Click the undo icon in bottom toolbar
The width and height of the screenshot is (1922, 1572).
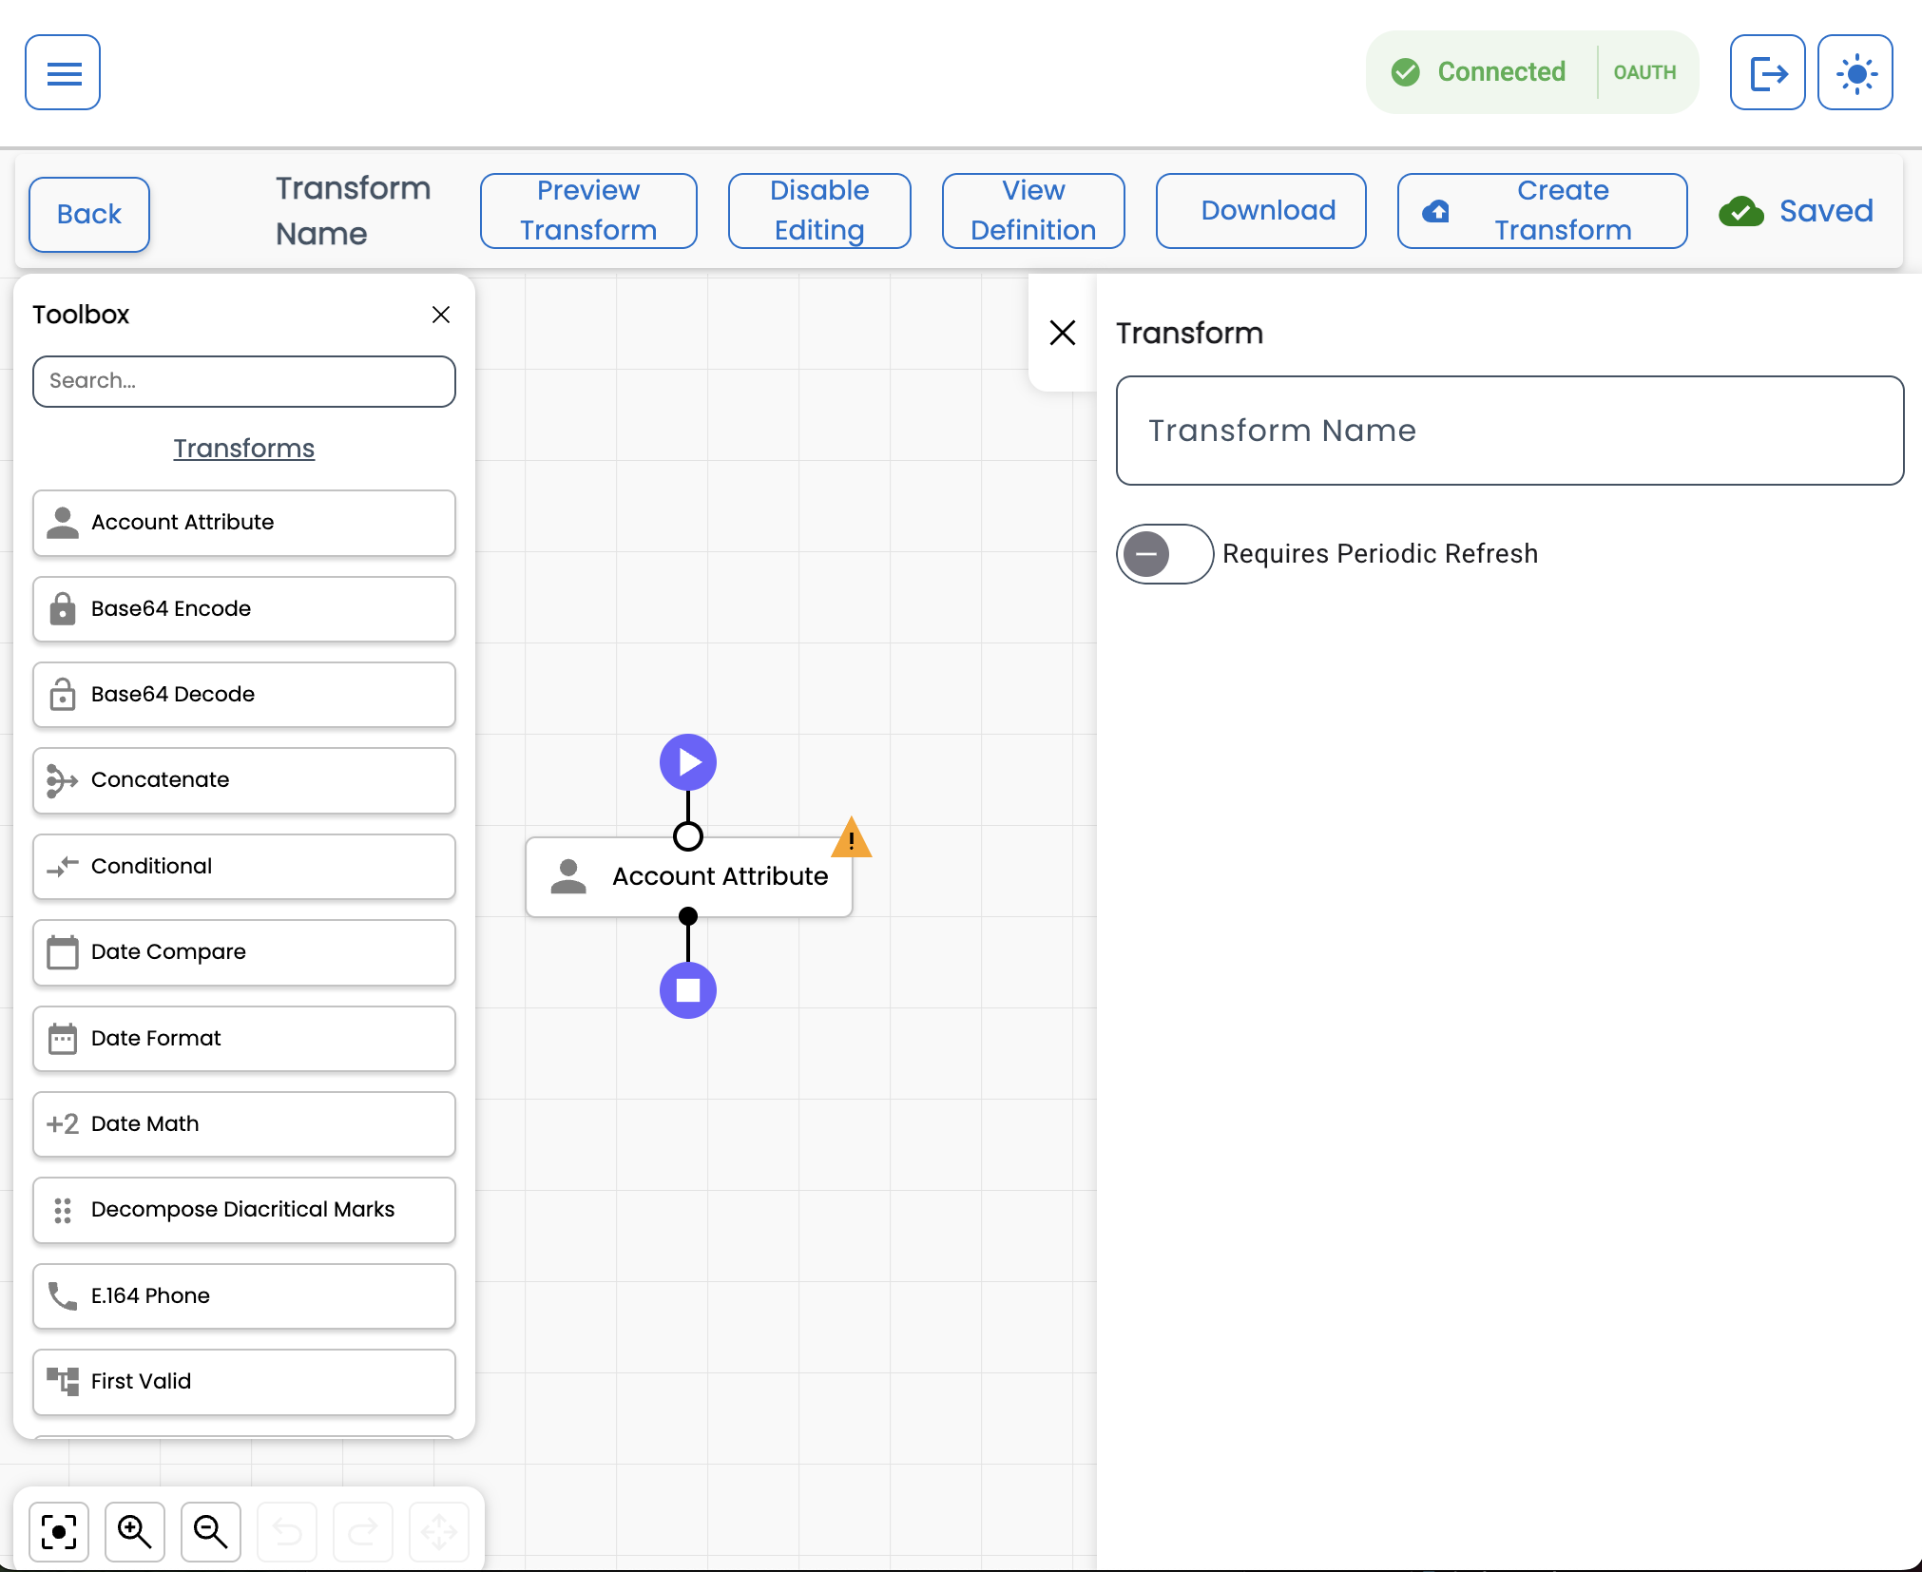pos(287,1531)
